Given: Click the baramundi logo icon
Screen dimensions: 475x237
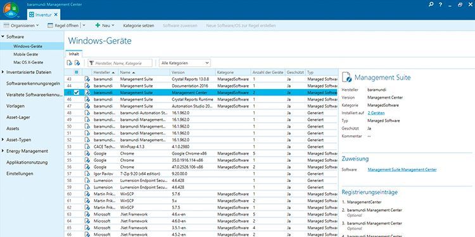Looking at the screenshot, I should (x=11, y=9).
